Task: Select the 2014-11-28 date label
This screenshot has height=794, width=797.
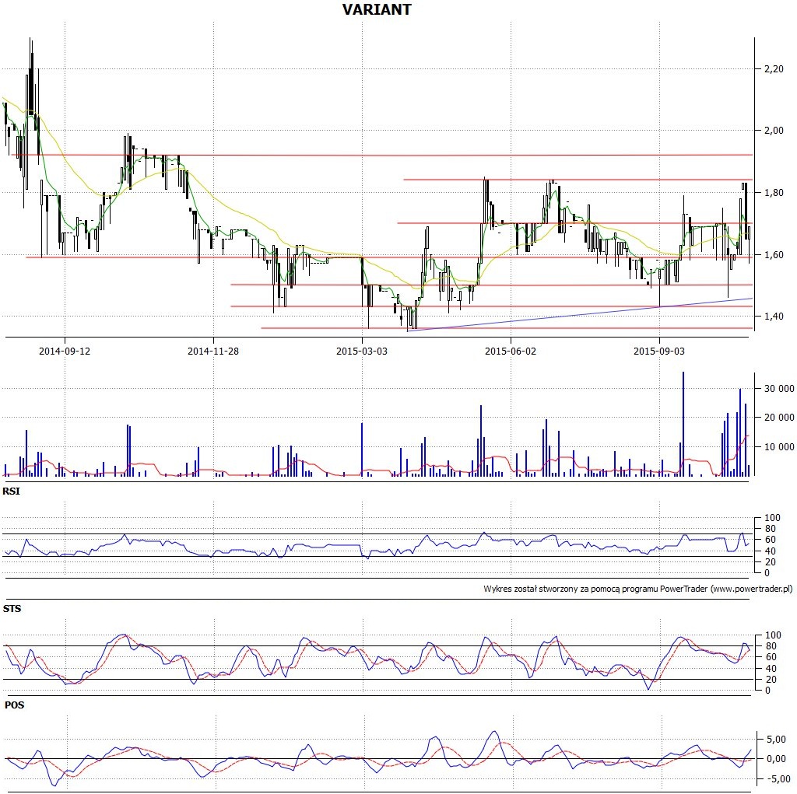Action: pos(213,351)
